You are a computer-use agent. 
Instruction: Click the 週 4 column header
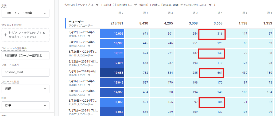[x=220, y=13]
